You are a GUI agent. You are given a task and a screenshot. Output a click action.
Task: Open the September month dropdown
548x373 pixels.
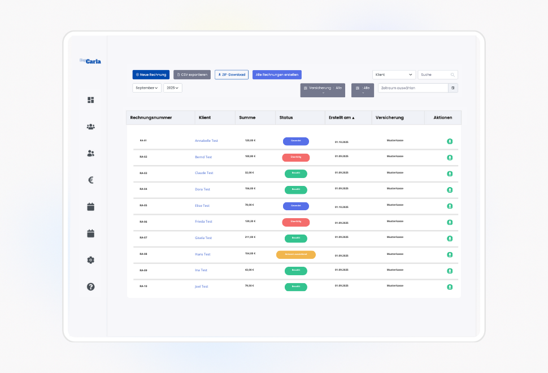(147, 88)
